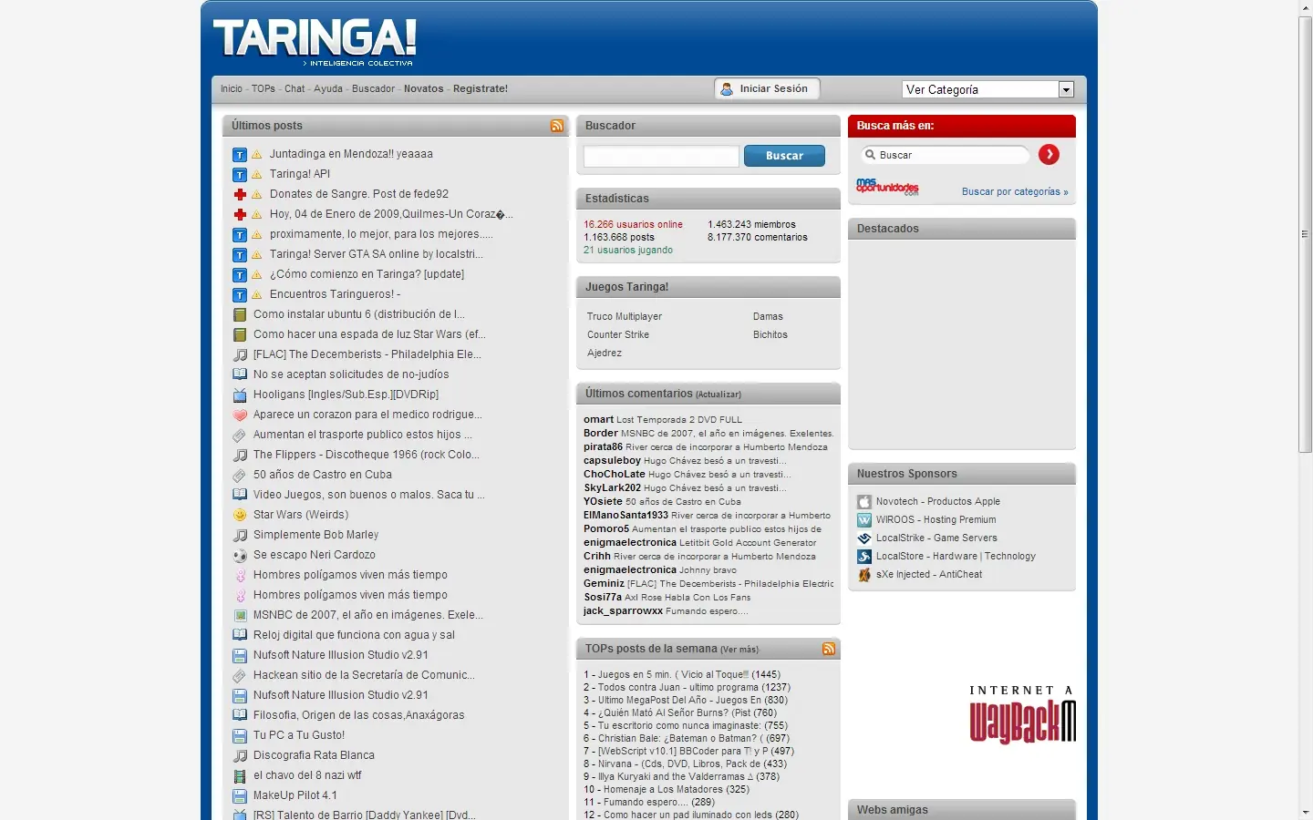Open the Ver Categoría dropdown
This screenshot has height=820, width=1313.
click(988, 89)
